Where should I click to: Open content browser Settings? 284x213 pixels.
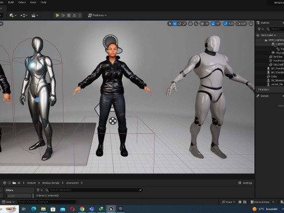coord(245,183)
